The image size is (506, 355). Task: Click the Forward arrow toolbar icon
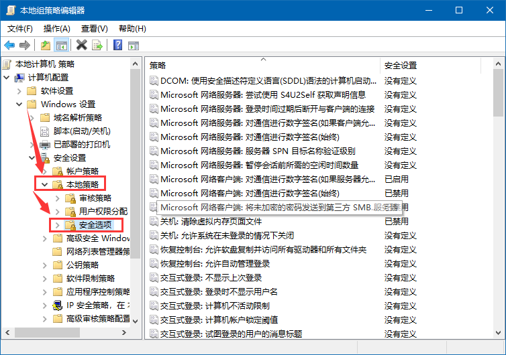coord(24,45)
